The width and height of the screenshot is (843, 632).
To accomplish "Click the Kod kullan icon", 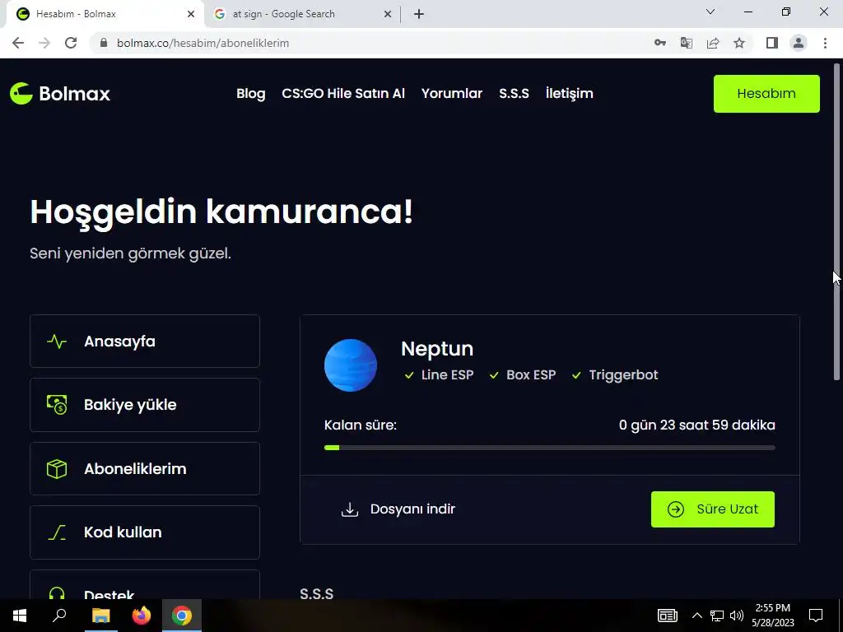I will tap(57, 532).
